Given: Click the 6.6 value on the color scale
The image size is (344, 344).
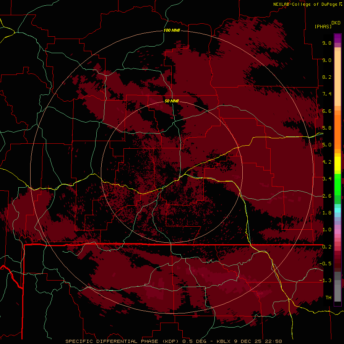Looking at the screenshot, I should pyautogui.click(x=327, y=111).
